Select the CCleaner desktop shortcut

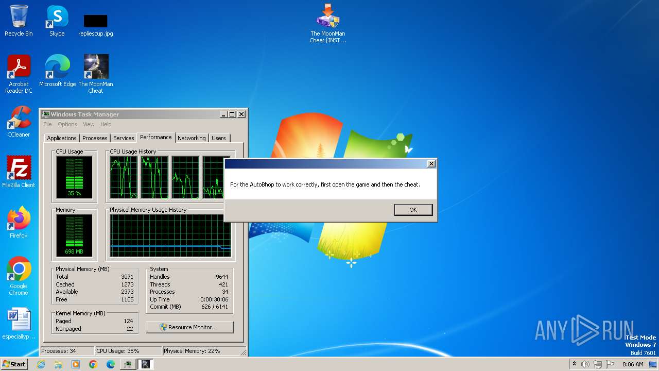(19, 122)
